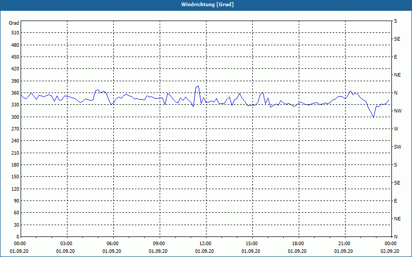
Task: Pick the 01.09.20 date under 12:00
Action: [x=204, y=251]
